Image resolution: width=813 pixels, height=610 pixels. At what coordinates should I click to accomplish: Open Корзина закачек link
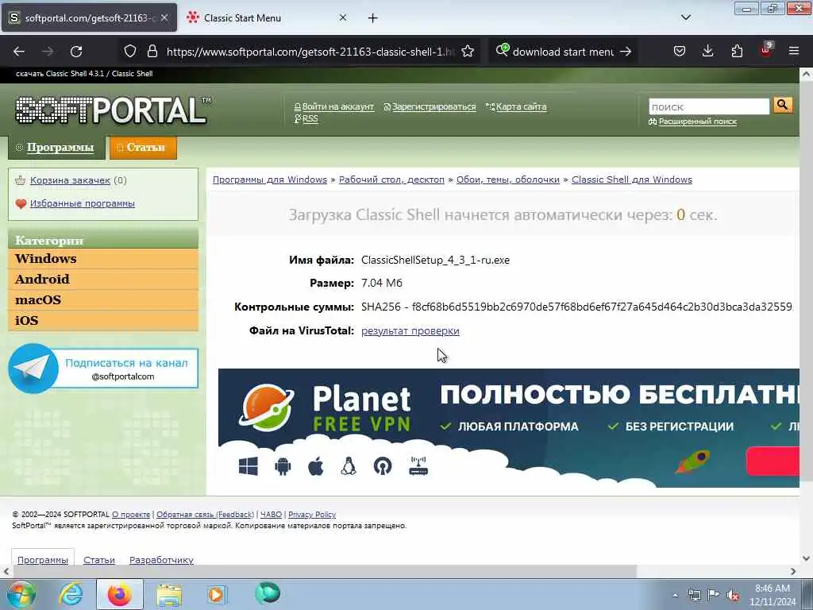70,180
